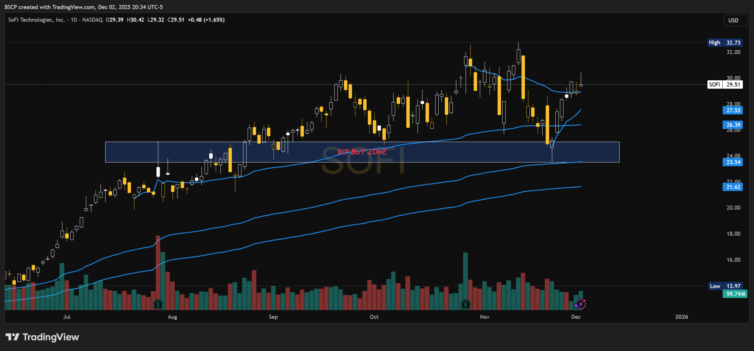Click the 23.54 moving average price label
Viewport: 754px width, 351px height.
tap(733, 162)
